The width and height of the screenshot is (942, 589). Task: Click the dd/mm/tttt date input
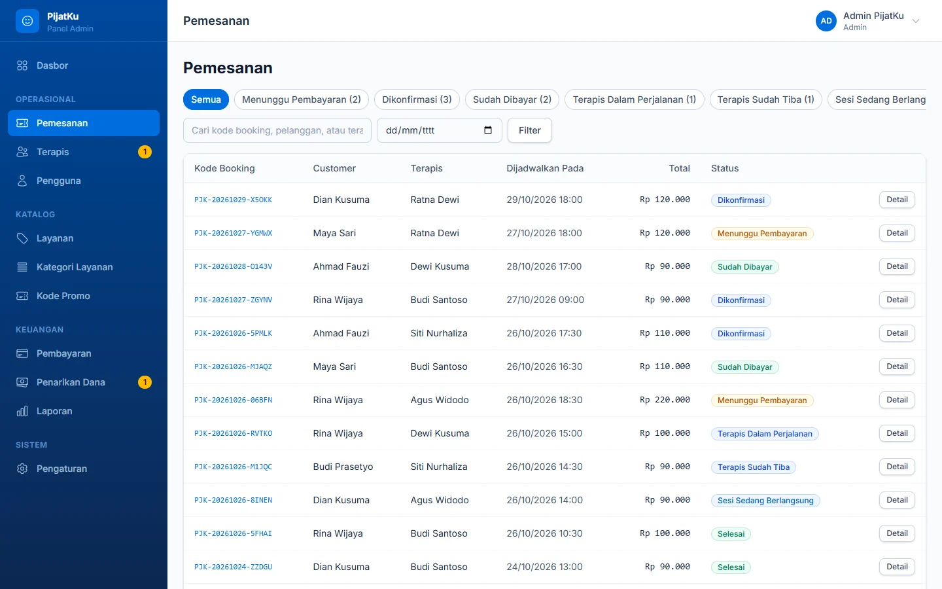point(440,130)
